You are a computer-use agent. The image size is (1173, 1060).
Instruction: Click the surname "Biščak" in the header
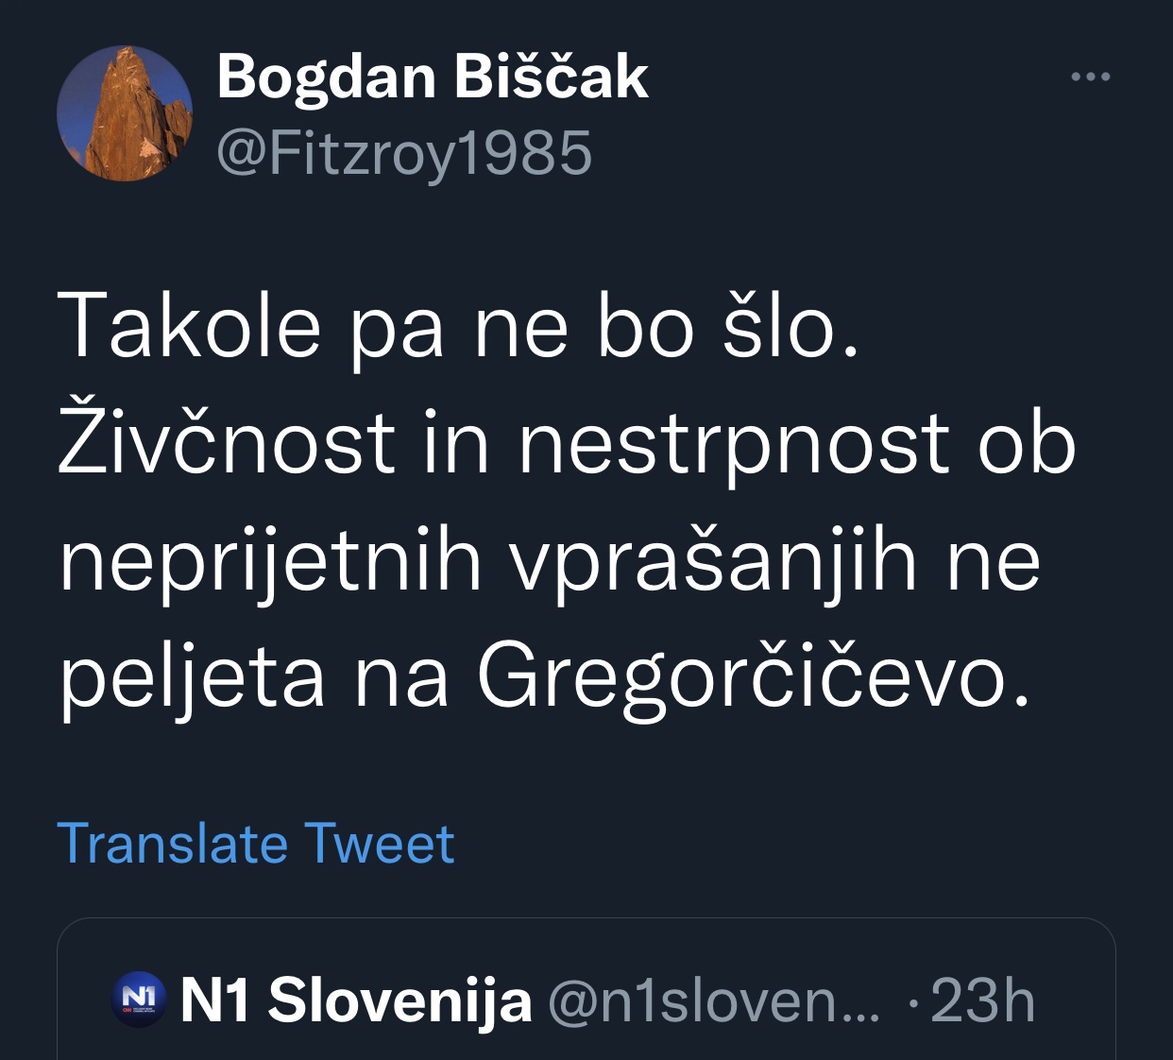[x=551, y=77]
